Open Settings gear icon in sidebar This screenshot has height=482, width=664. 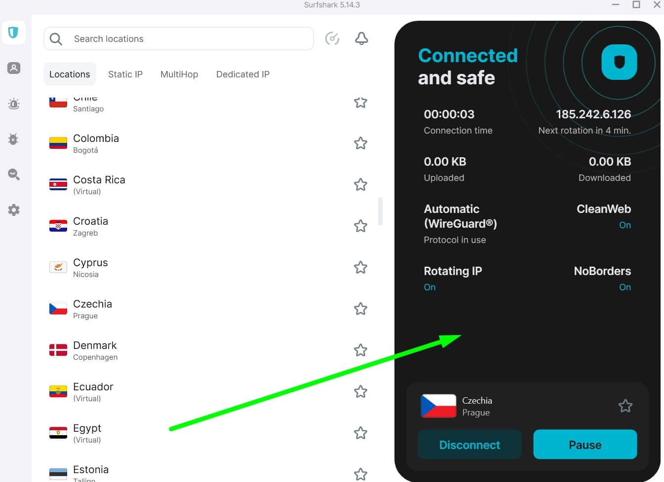tap(14, 210)
